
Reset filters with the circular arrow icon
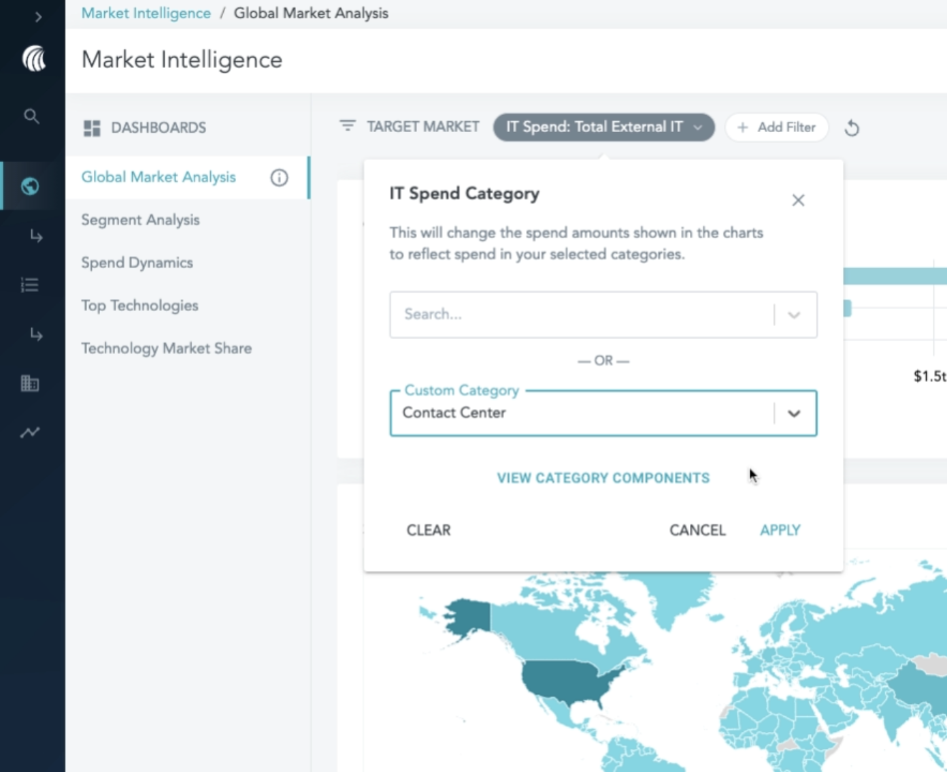[852, 128]
